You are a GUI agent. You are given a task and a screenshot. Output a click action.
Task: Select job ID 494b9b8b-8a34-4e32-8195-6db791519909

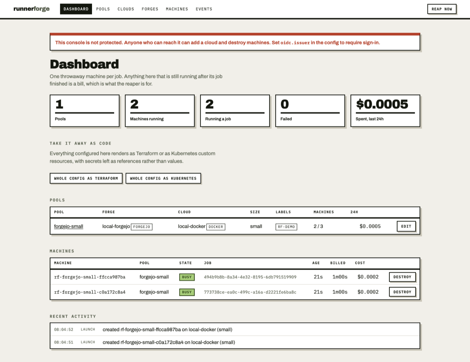click(250, 277)
